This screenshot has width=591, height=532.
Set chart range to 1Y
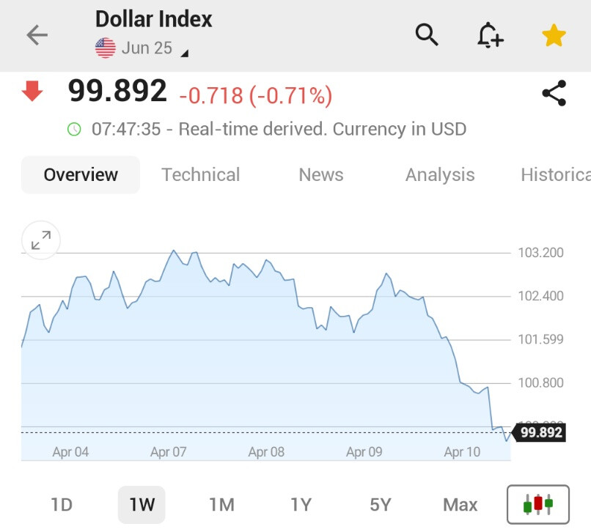301,504
